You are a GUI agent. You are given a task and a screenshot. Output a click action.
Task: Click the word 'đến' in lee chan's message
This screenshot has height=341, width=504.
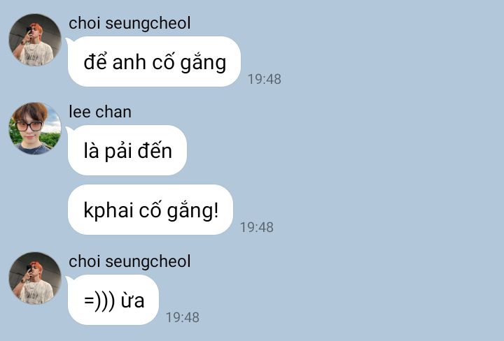(x=155, y=150)
